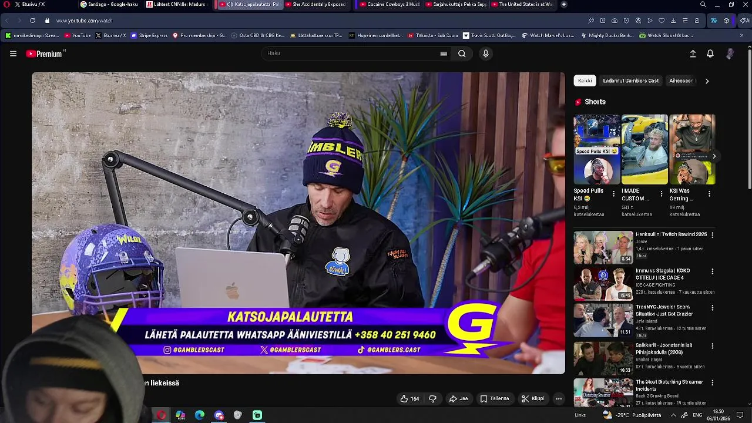The width and height of the screenshot is (752, 423).
Task: Start voice search with the microphone icon
Action: (485, 53)
